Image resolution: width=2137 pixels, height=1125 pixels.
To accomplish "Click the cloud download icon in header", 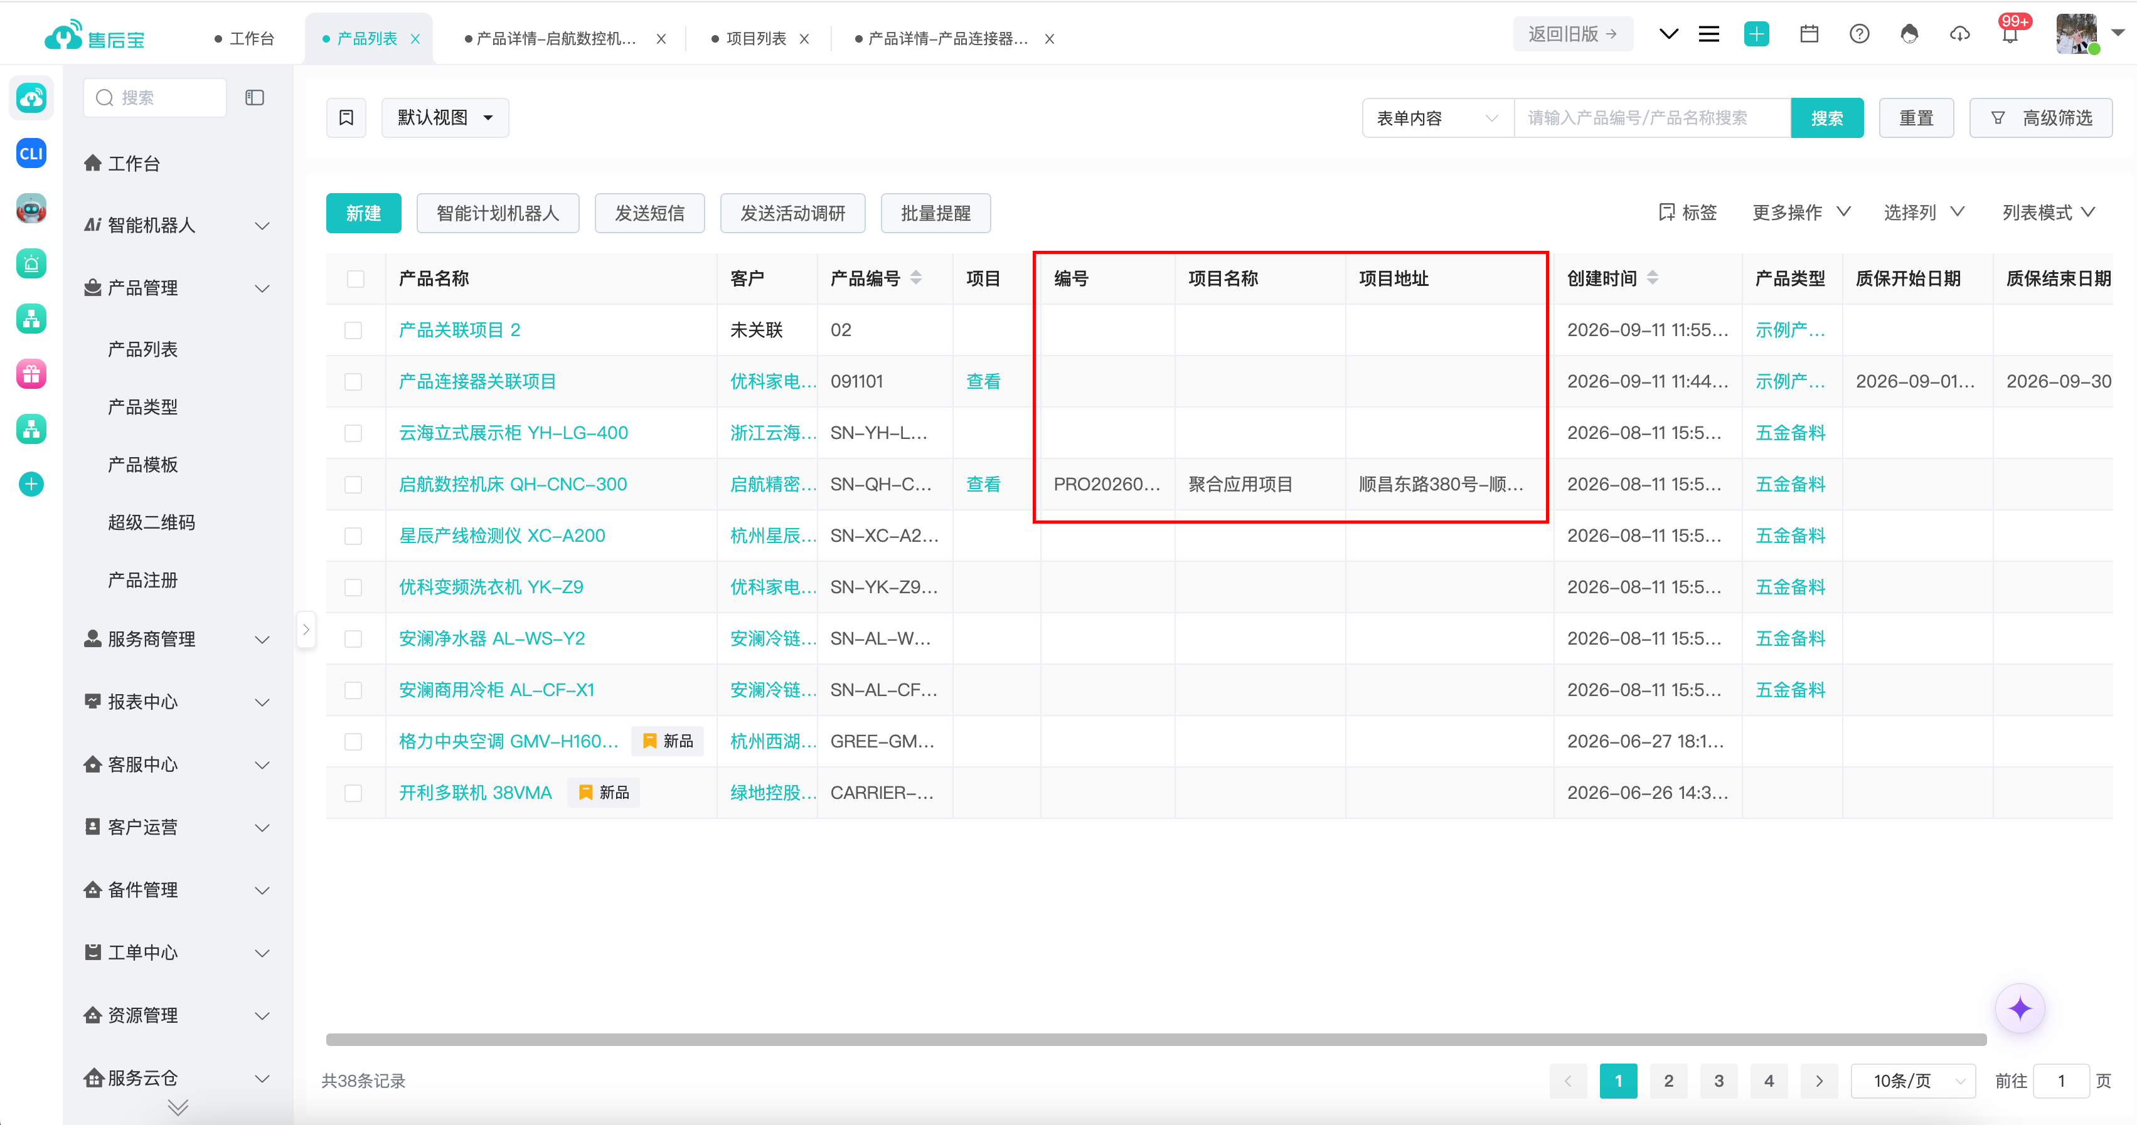I will 1959,34.
